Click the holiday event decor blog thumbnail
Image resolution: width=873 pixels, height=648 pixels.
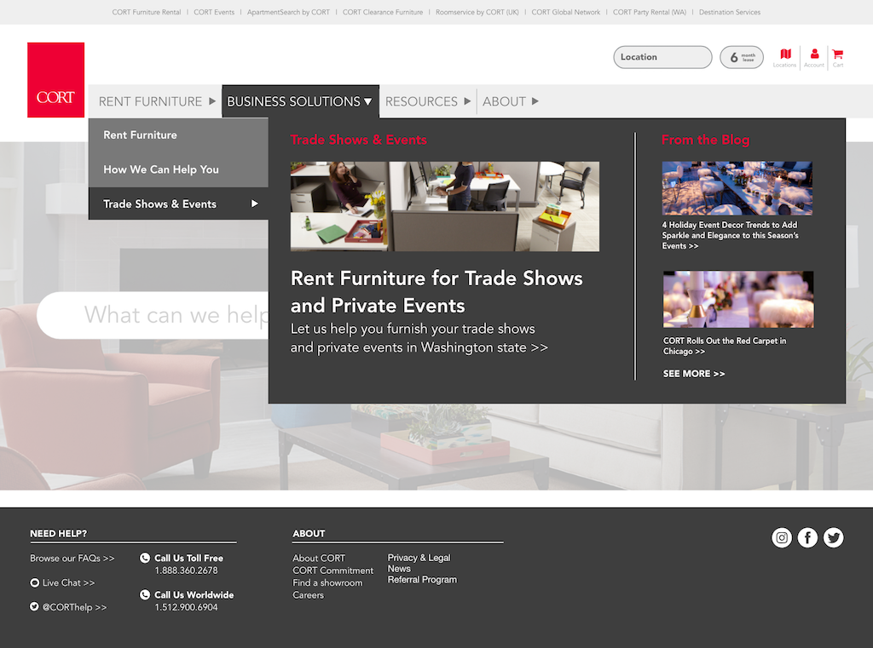(737, 187)
